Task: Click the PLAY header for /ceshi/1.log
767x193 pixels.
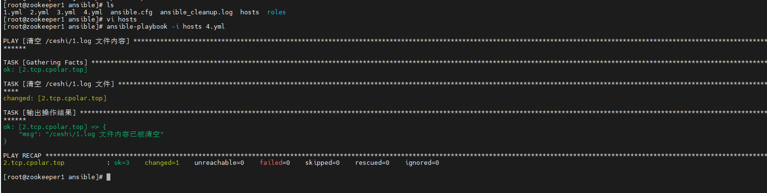Action: click(x=66, y=41)
